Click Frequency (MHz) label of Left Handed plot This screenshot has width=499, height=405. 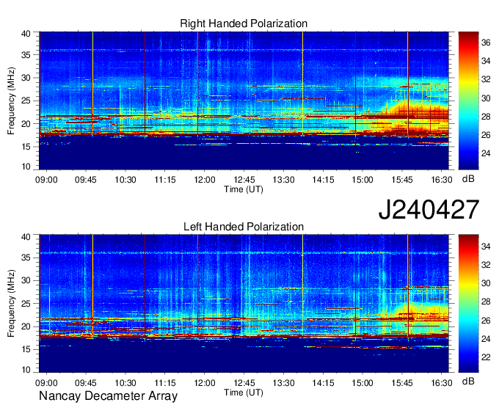[11, 304]
